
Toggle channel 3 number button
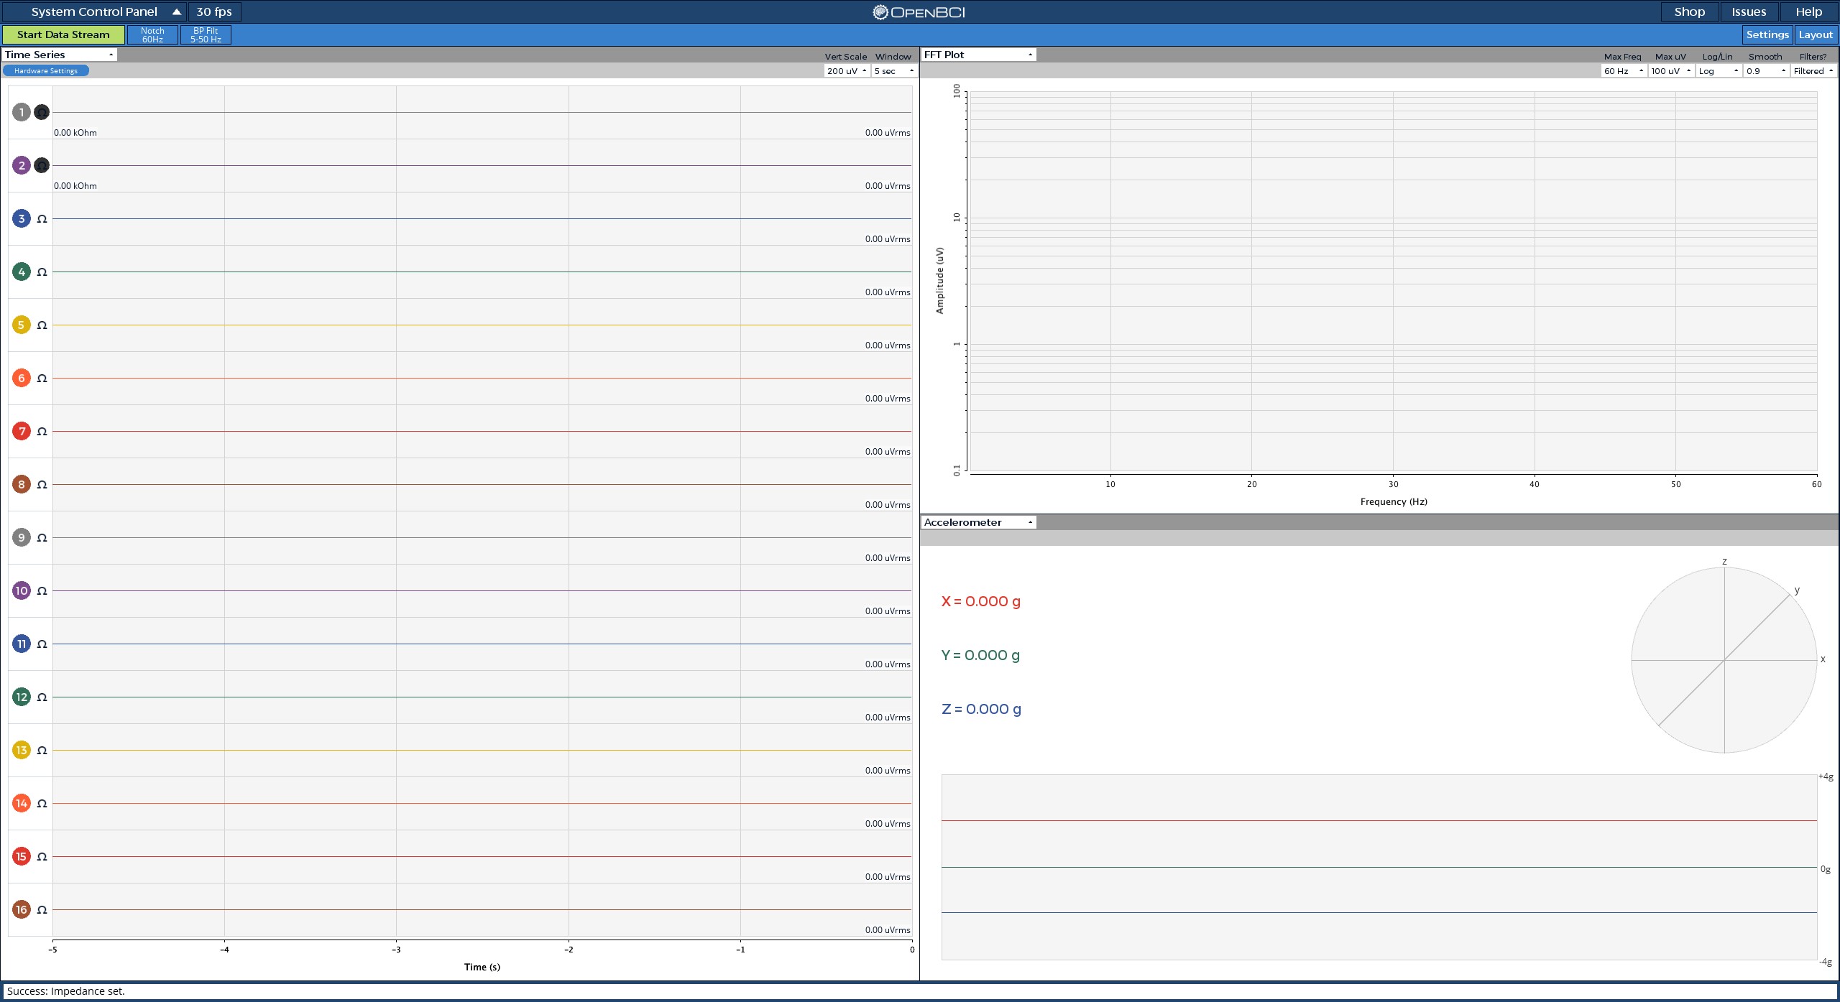22,218
